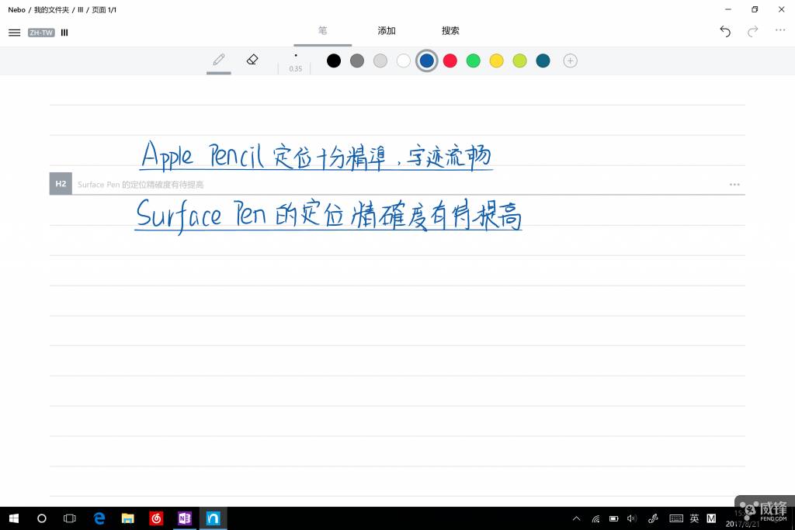
Task: Click the IME mode M indicator
Action: tap(711, 518)
